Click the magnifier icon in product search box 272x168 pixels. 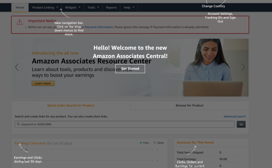pos(18,124)
